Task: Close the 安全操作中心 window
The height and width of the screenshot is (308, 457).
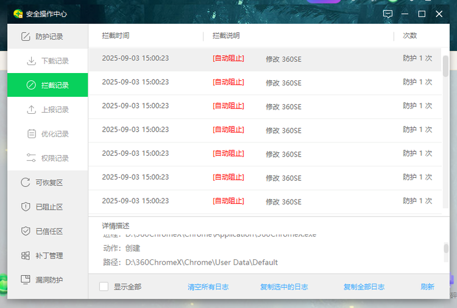Action: click(x=439, y=13)
